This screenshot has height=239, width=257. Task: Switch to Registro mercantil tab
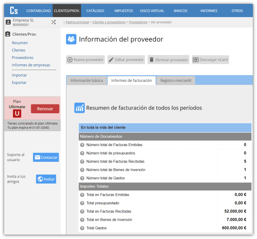pos(176,80)
